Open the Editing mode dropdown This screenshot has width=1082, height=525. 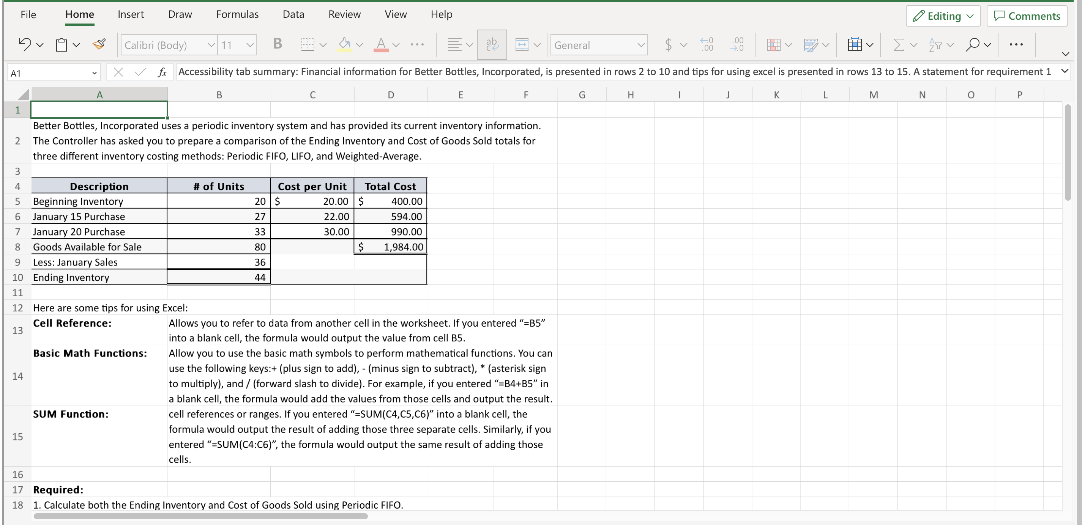coord(943,16)
